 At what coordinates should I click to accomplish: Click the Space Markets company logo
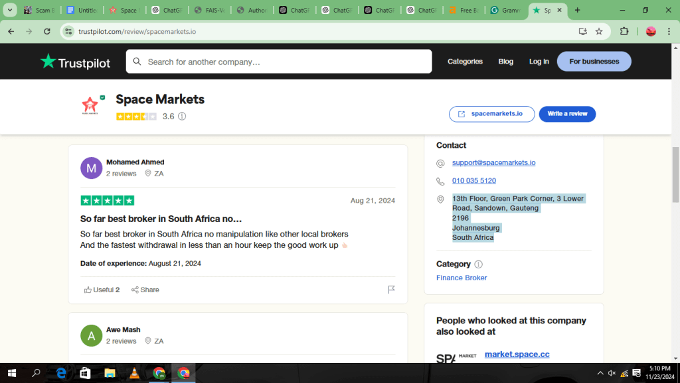pyautogui.click(x=90, y=105)
